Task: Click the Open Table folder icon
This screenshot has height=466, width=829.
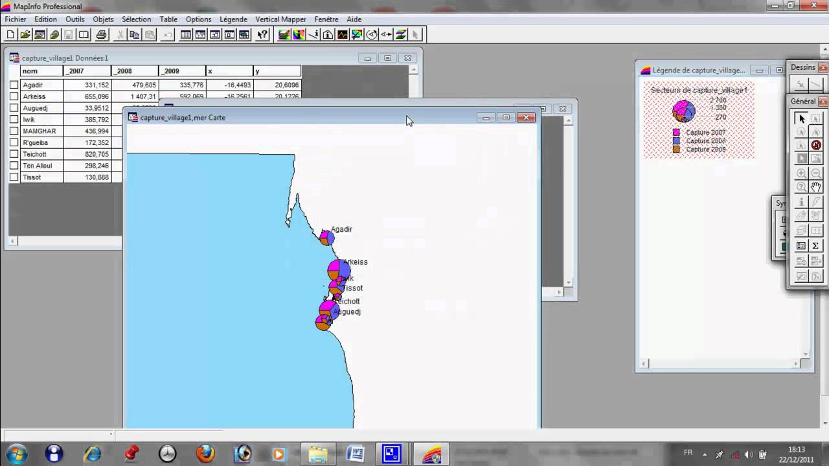Action: tap(25, 35)
